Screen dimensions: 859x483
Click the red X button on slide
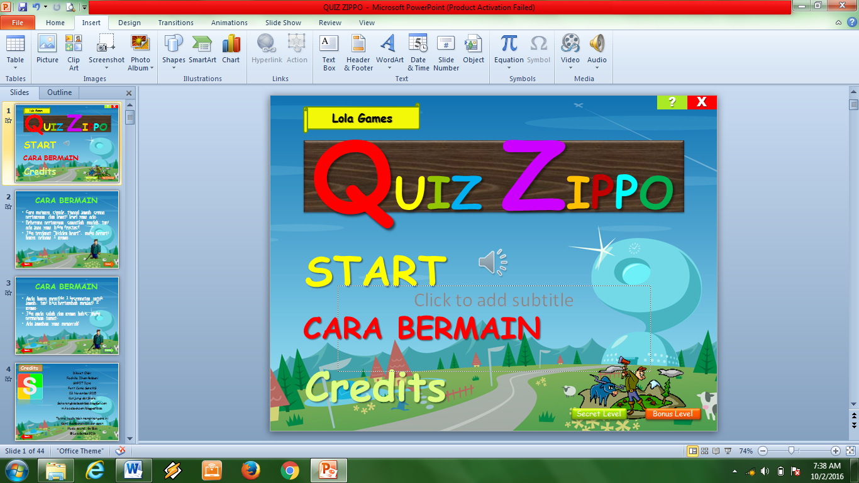(x=702, y=102)
